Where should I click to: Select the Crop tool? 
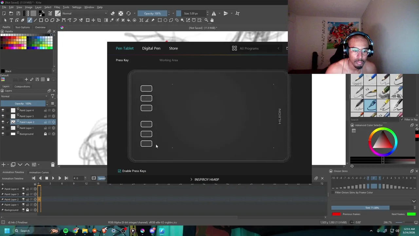pyautogui.click(x=99, y=20)
